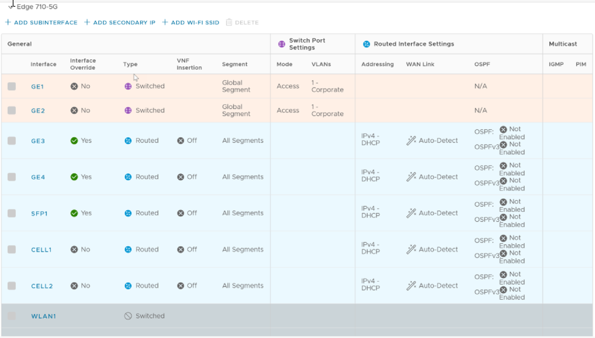Click Add Wi-Fi SSID button

[190, 23]
